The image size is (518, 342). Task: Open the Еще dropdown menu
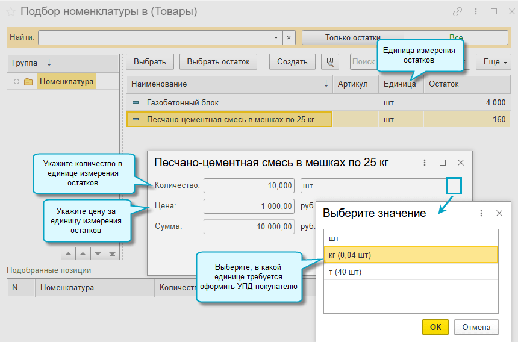coord(493,62)
